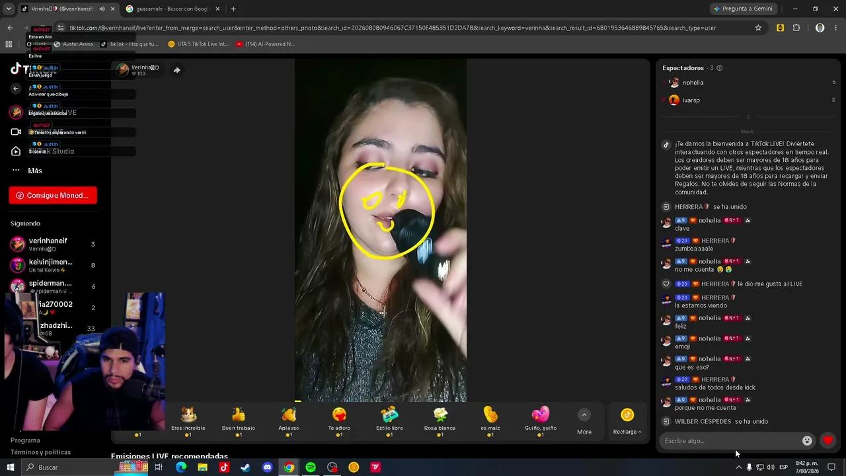Open the Chrome profile avatar
The height and width of the screenshot is (476, 846).
820,28
